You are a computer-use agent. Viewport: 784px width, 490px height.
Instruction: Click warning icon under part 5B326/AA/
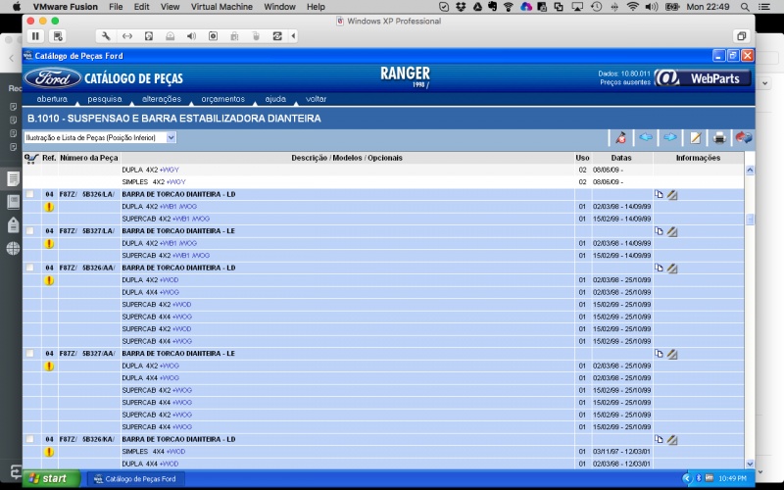point(48,280)
